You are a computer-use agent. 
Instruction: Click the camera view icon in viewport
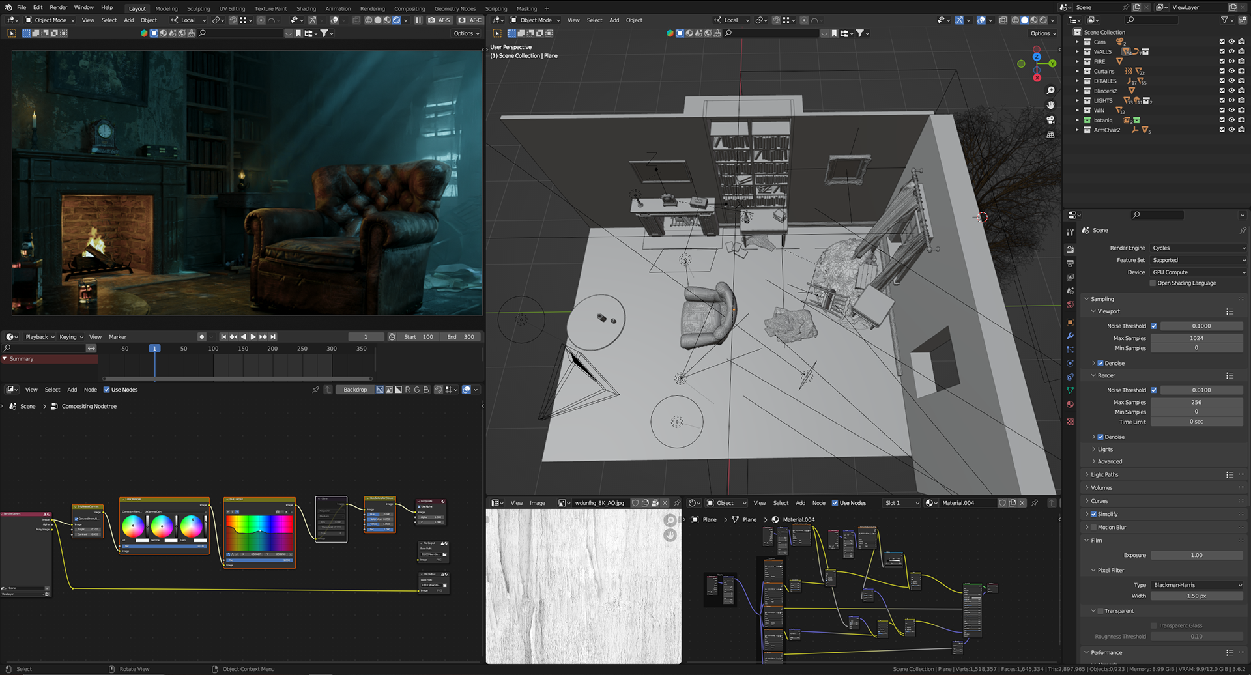point(1050,120)
